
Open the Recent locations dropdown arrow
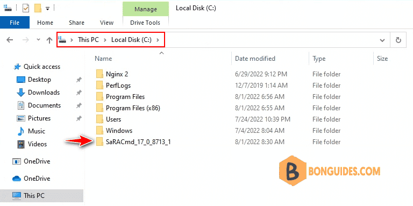[x=39, y=40]
